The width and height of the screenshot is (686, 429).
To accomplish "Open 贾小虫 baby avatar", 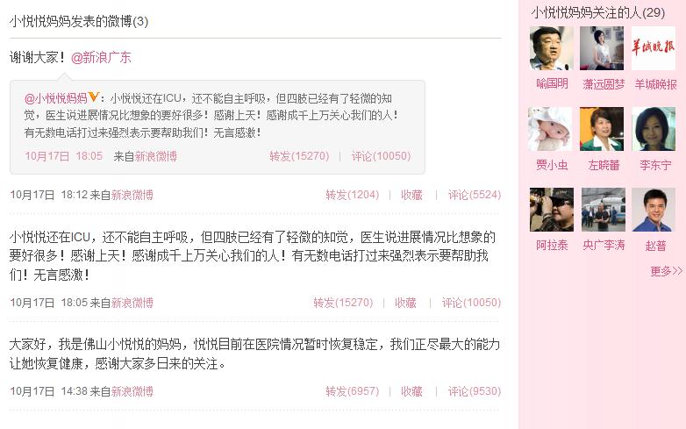I will (x=550, y=129).
